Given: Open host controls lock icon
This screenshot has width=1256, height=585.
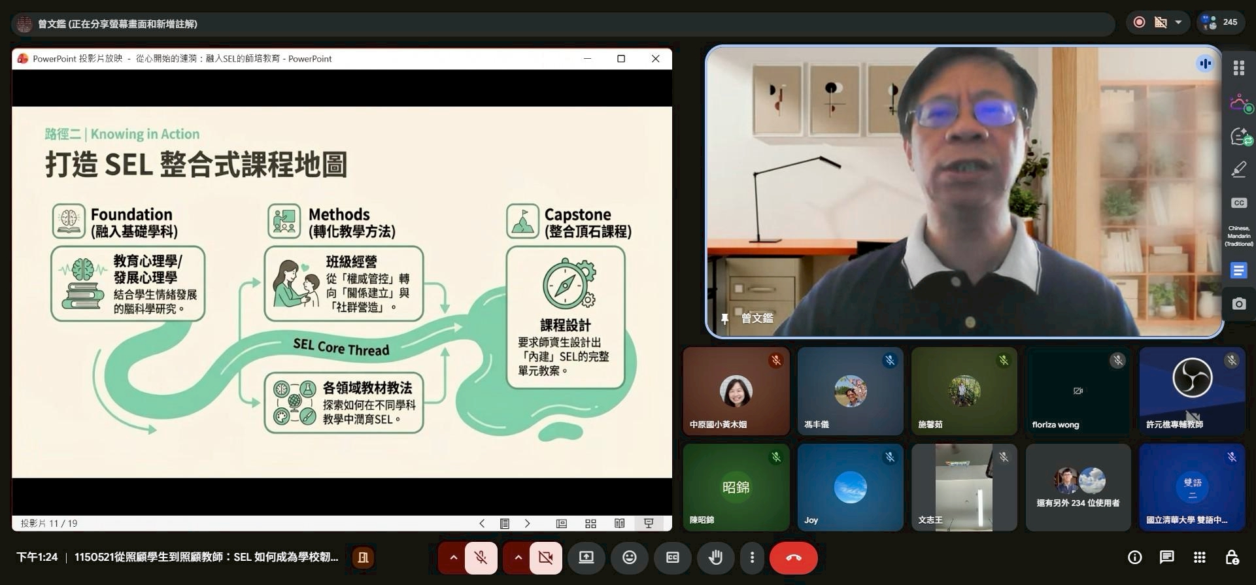Looking at the screenshot, I should pyautogui.click(x=1232, y=558).
